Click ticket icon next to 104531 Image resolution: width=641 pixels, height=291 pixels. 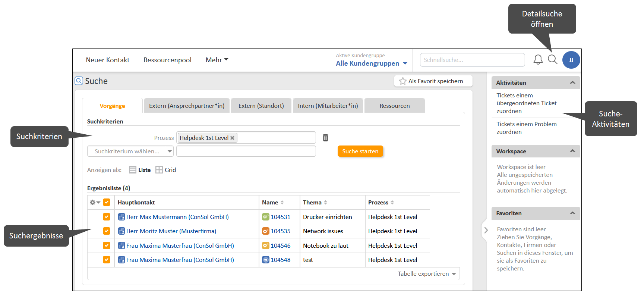265,217
